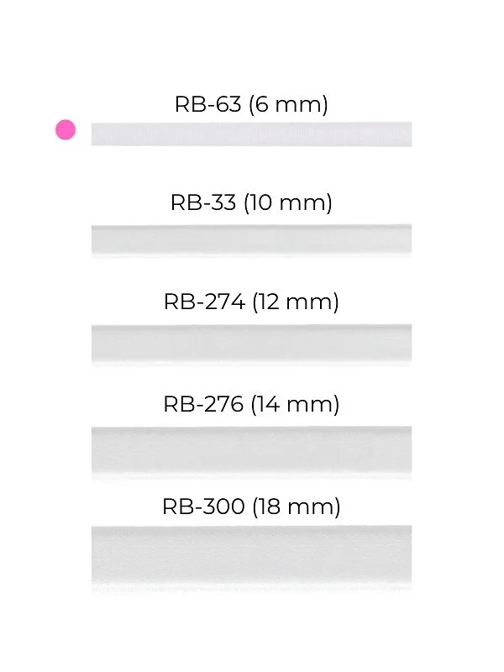Viewport: 504px width, 672px height.
Task: Select the RB-63 6 mm ribbon strip
Action: [x=251, y=134]
